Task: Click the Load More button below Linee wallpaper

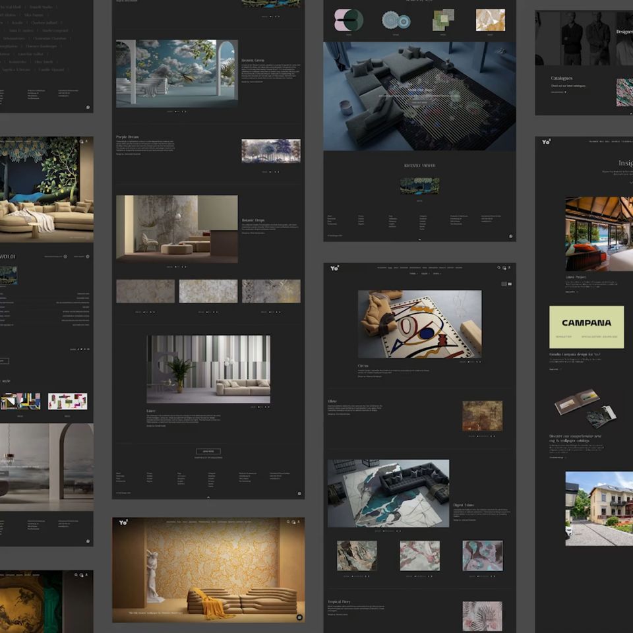Action: point(208,451)
